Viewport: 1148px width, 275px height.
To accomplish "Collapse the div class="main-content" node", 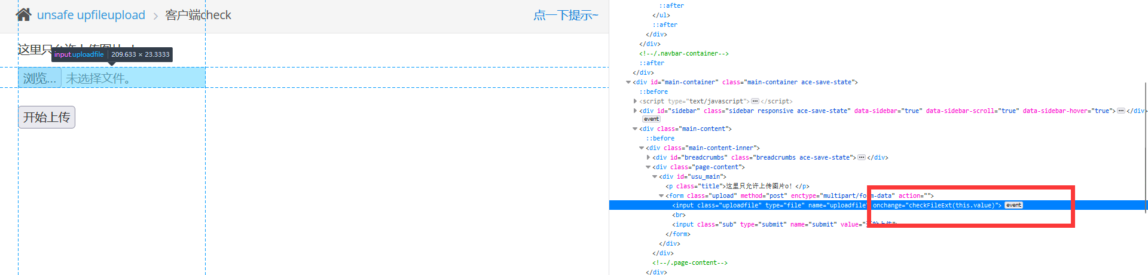I will [x=635, y=129].
